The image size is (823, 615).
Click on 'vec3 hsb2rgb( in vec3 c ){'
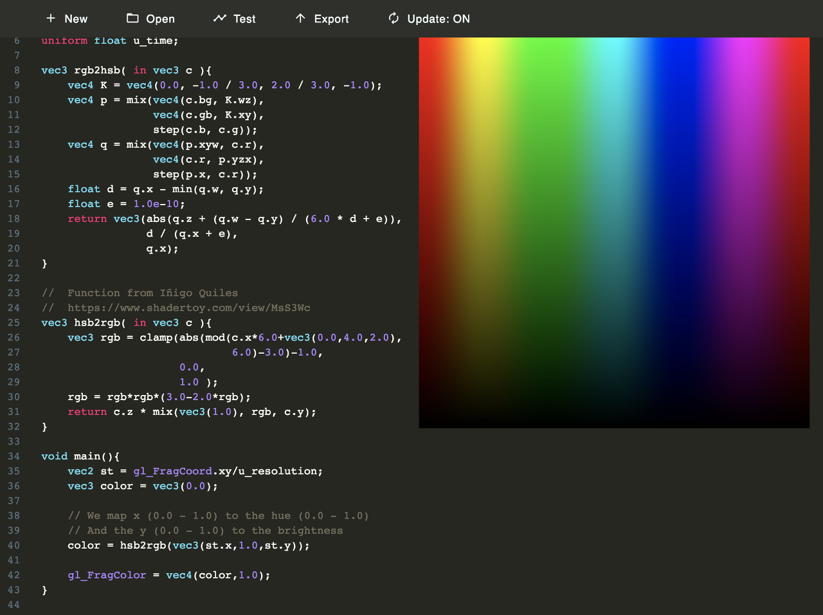[127, 322]
